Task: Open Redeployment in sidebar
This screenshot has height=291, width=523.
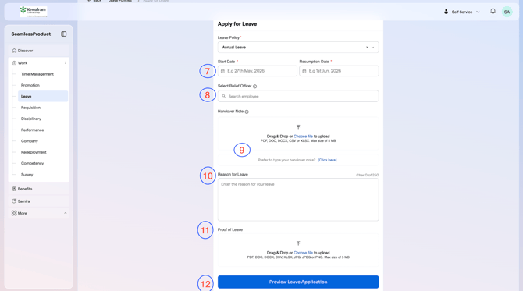Action: [34, 152]
